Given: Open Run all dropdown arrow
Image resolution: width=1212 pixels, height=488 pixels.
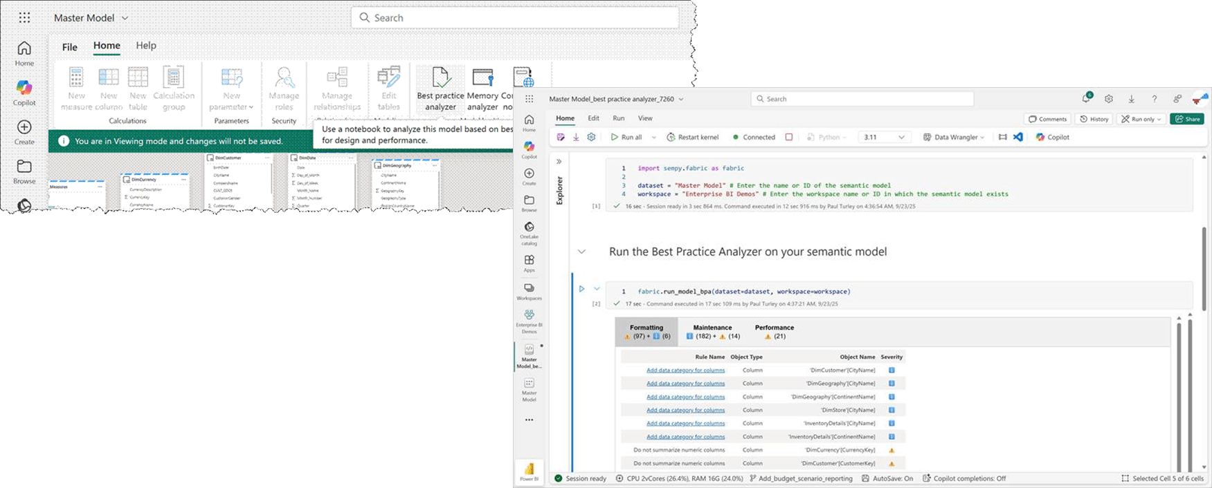Looking at the screenshot, I should (x=653, y=137).
